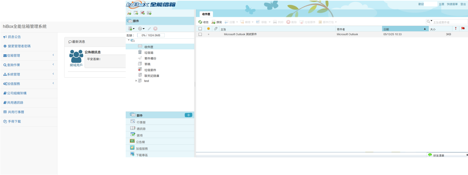Open the 通訊錄 address book module
This screenshot has height=175, width=468.
(160, 128)
